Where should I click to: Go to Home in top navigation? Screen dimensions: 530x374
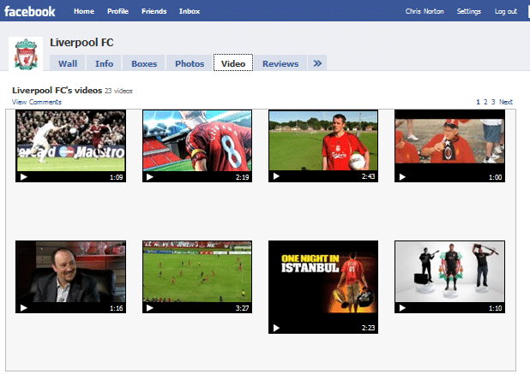[x=84, y=11]
